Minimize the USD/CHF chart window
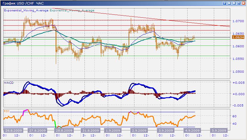 pyautogui.click(x=234, y=3)
